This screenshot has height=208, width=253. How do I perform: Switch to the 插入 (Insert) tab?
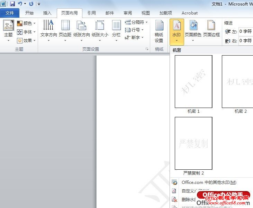tap(47, 13)
